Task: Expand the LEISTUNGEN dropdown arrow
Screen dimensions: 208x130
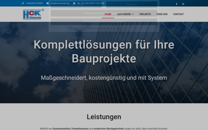Action: click(133, 14)
